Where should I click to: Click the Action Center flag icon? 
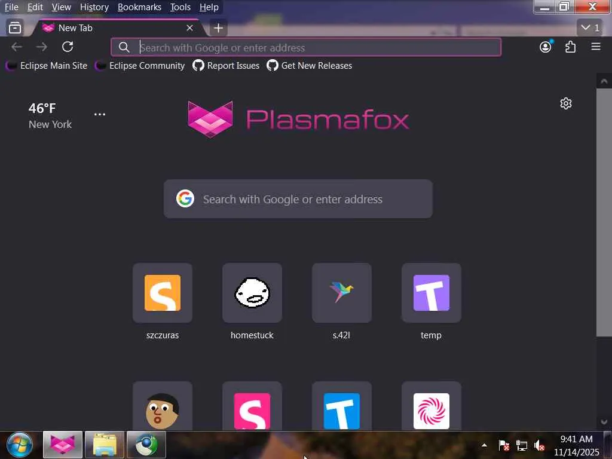[x=503, y=445]
